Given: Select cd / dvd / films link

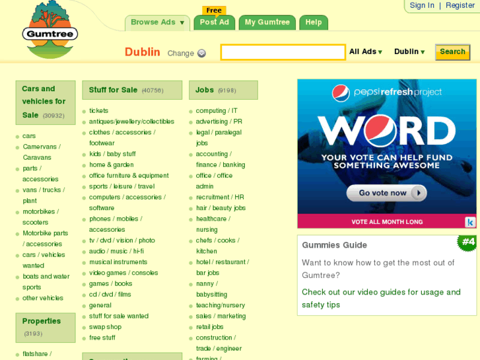Looking at the screenshot, I should pos(110,295).
